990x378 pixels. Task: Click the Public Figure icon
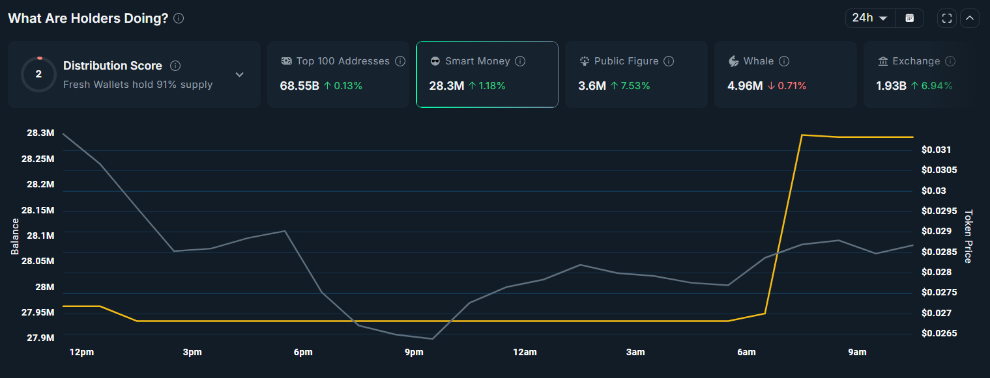tap(585, 61)
